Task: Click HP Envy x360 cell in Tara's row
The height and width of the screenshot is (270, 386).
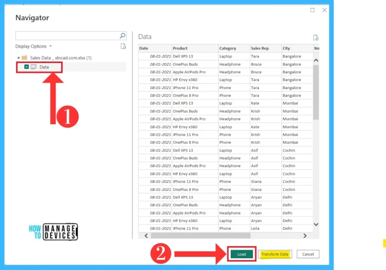Action: [x=195, y=80]
